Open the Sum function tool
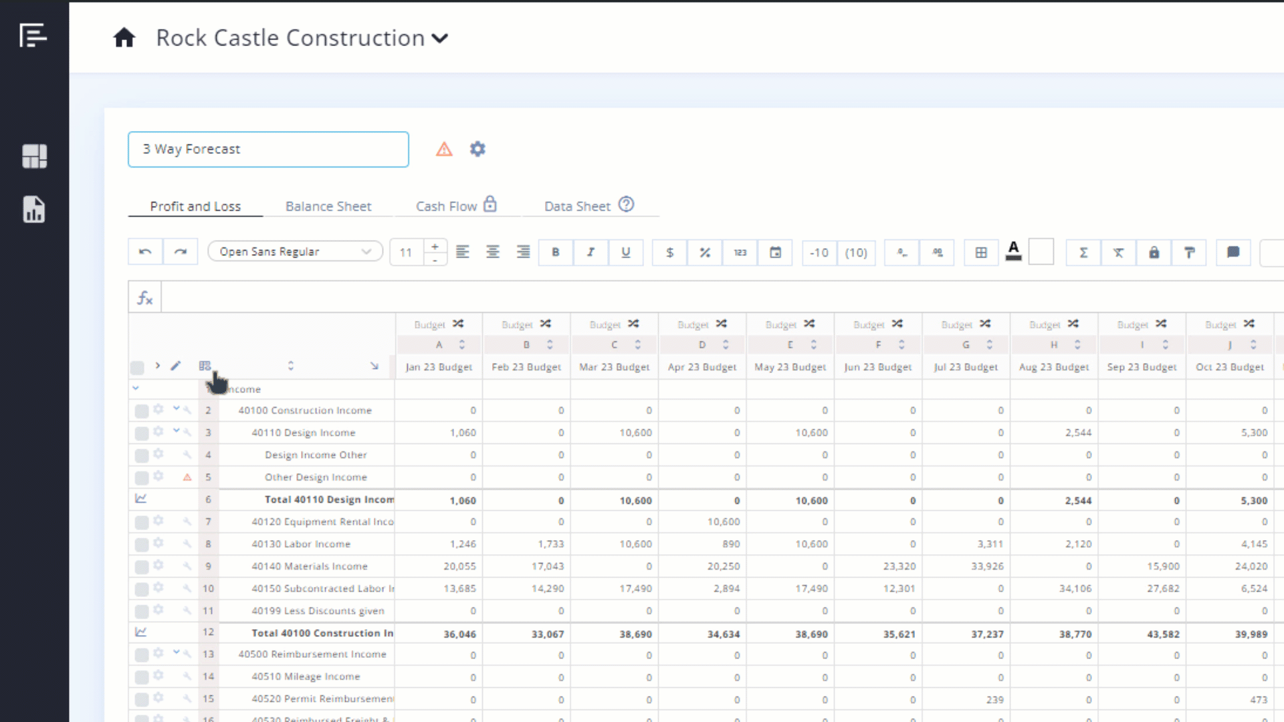The width and height of the screenshot is (1284, 722). pyautogui.click(x=1083, y=253)
